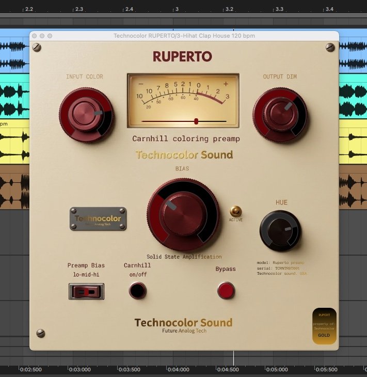367x377 pixels.
Task: Click the red Bypass button
Action: tap(226, 290)
